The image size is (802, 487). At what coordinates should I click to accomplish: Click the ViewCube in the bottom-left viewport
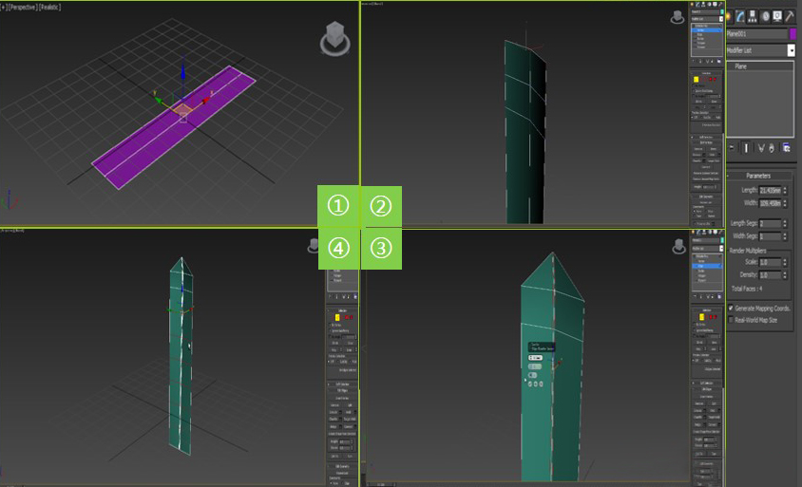click(x=313, y=246)
